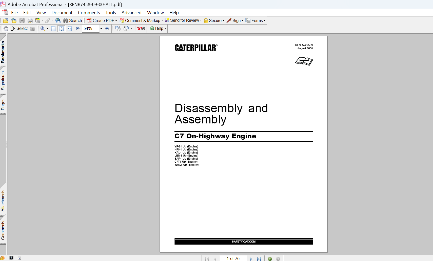Image resolution: width=433 pixels, height=261 pixels.
Task: Open the Advanced menu
Action: pos(131,13)
